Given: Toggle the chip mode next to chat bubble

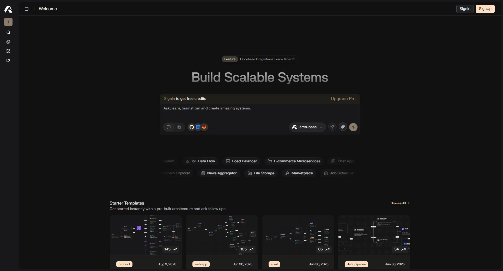Looking at the screenshot, I should pyautogui.click(x=179, y=127).
